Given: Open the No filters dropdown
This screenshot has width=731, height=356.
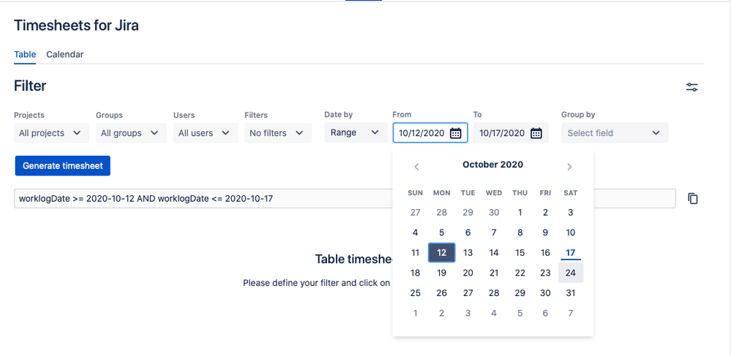Looking at the screenshot, I should pos(278,133).
